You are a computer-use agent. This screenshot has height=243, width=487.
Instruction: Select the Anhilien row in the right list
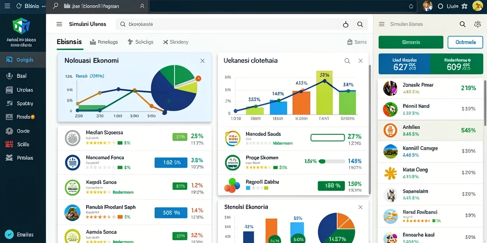tap(430, 130)
